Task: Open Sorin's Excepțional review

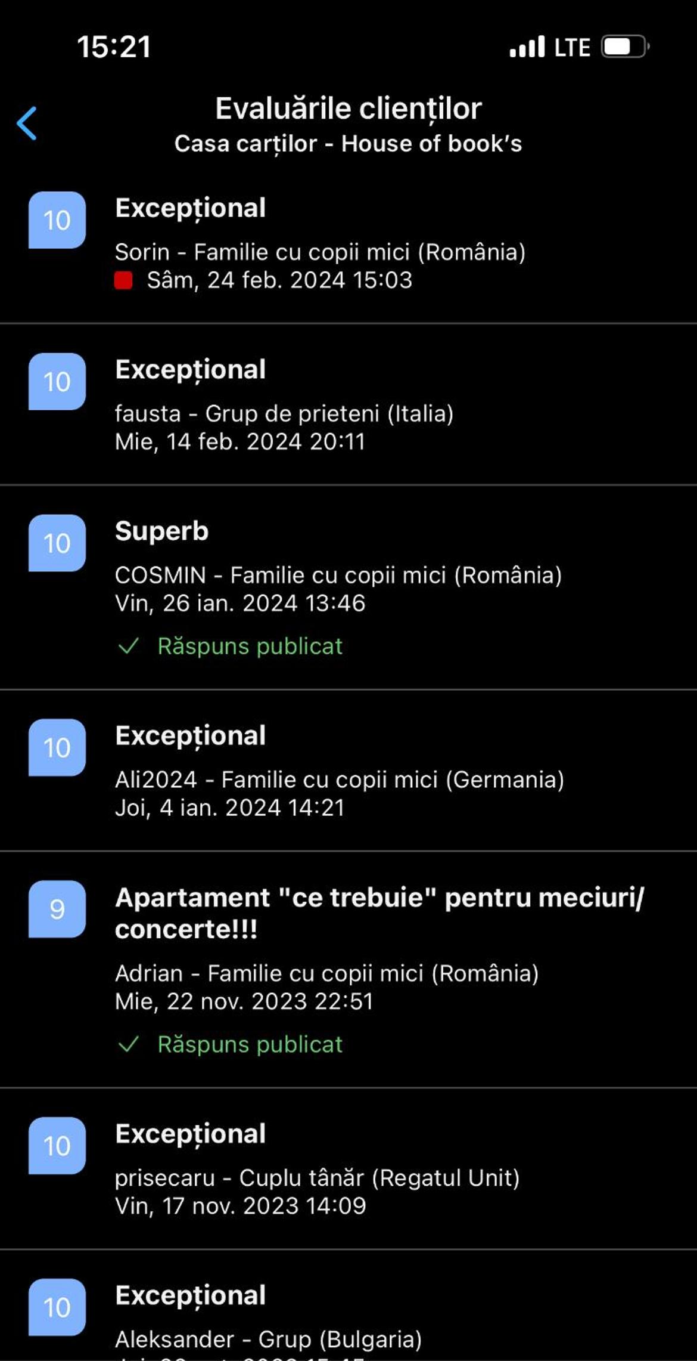Action: coord(348,243)
